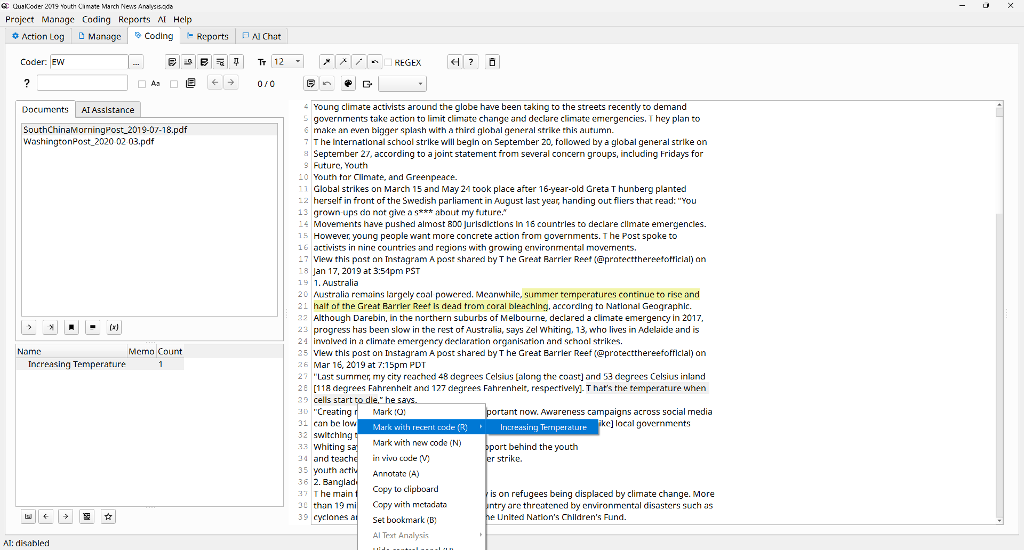The height and width of the screenshot is (550, 1024).
Task: Click the export arrow icon beside the palette
Action: pyautogui.click(x=367, y=84)
